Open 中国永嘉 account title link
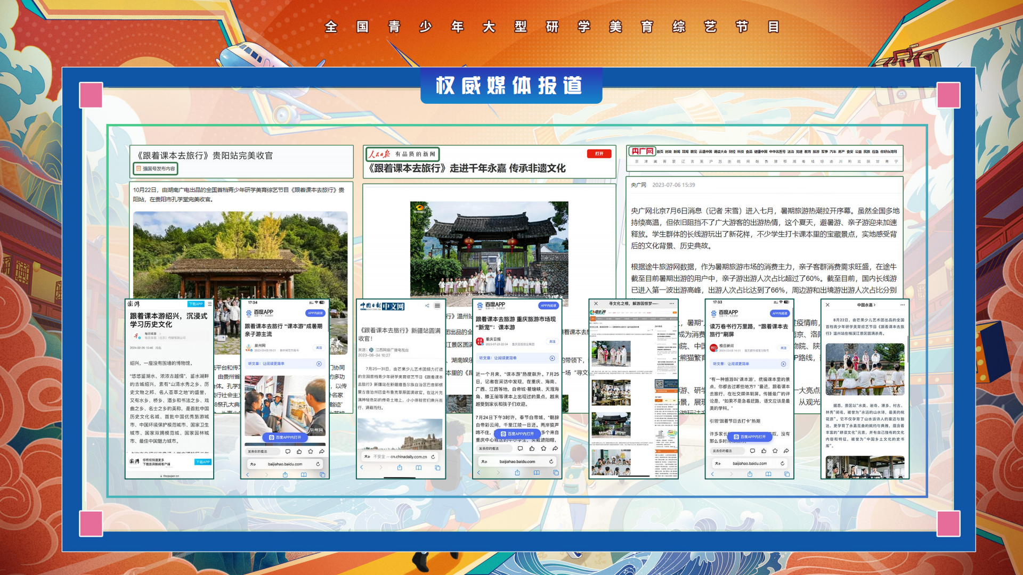 tap(866, 305)
